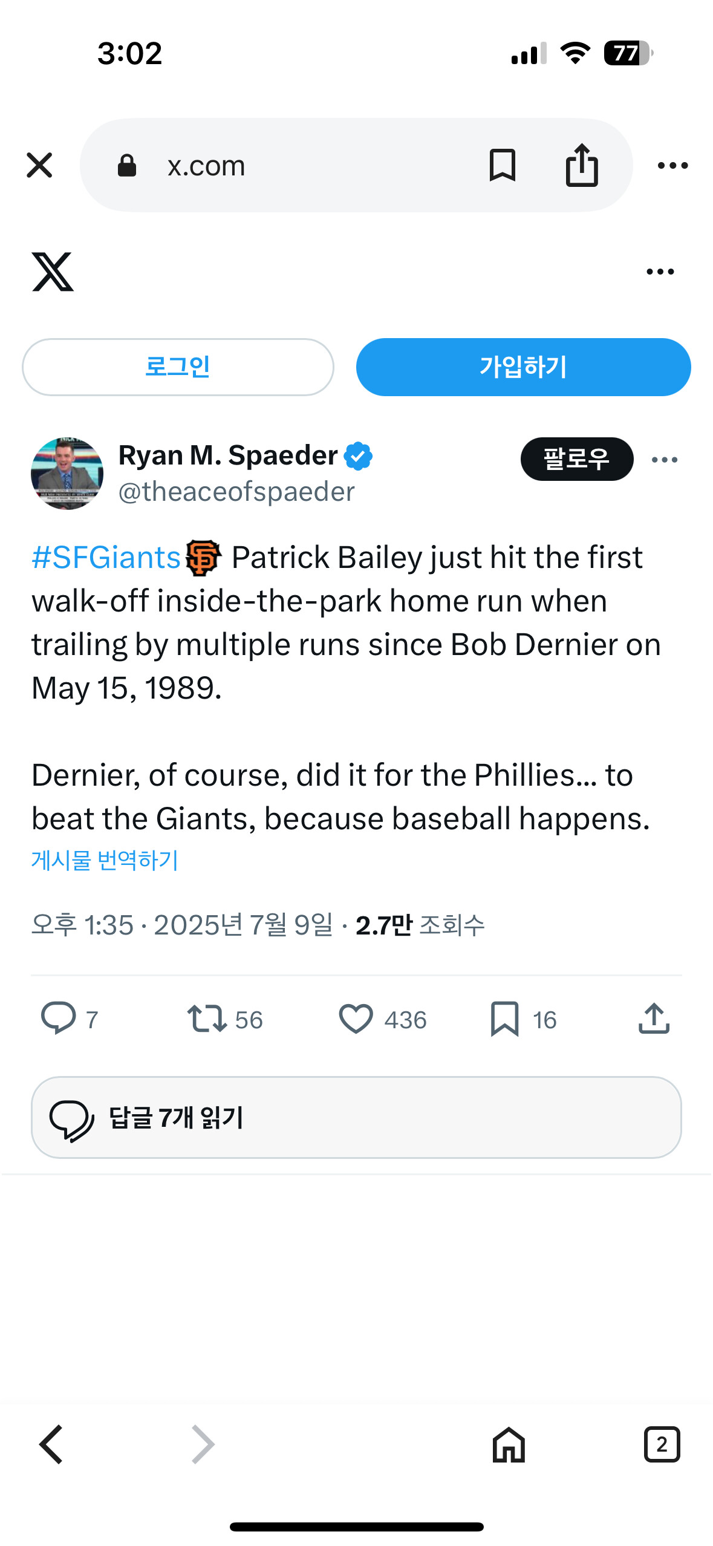
Task: Tap the browser share icon
Action: pos(581,165)
